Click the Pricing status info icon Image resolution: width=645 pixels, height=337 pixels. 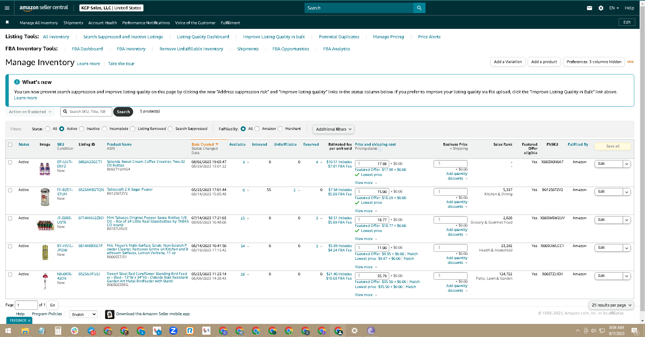(x=380, y=149)
